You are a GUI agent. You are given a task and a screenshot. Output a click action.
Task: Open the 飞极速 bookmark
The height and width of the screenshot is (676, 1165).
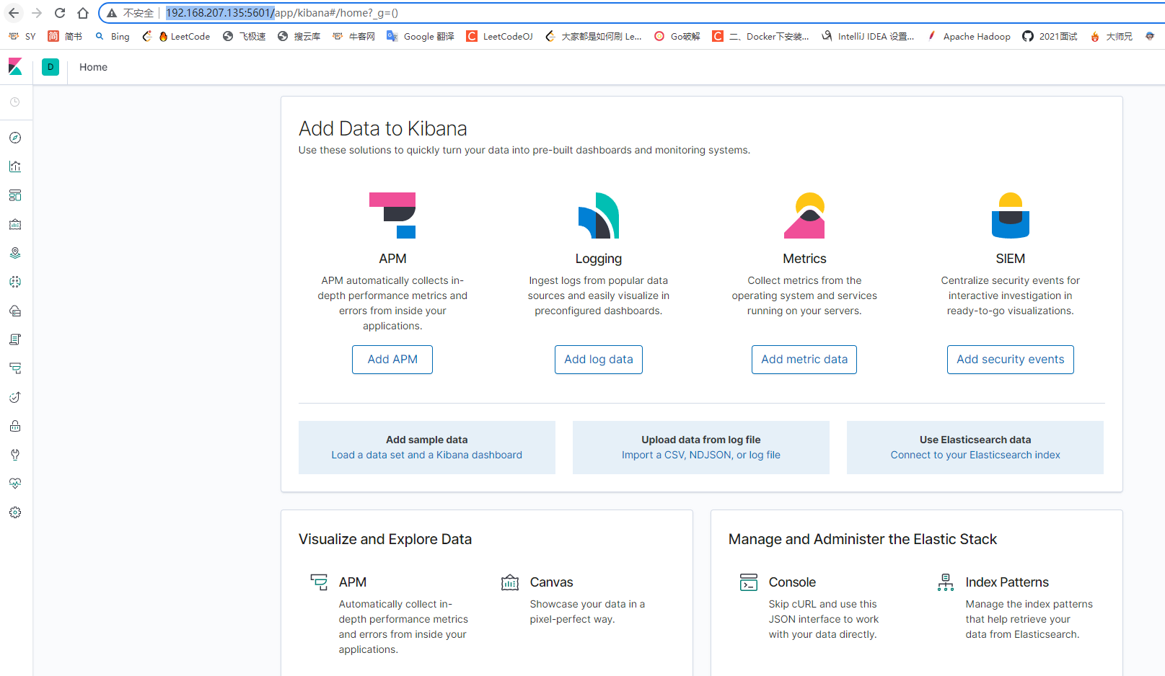point(245,36)
